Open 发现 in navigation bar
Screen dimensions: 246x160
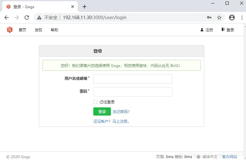coord(38,30)
